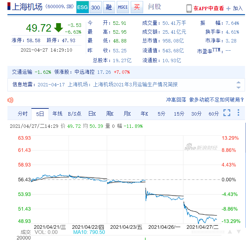Click the red 买 buy button
The width and height of the screenshot is (246, 240).
pos(137,7)
